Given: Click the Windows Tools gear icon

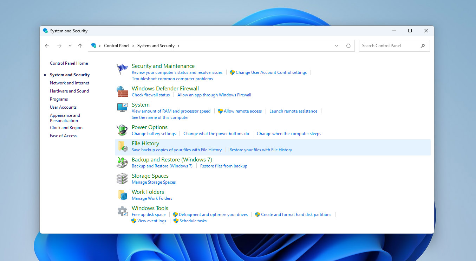Looking at the screenshot, I should [x=122, y=211].
